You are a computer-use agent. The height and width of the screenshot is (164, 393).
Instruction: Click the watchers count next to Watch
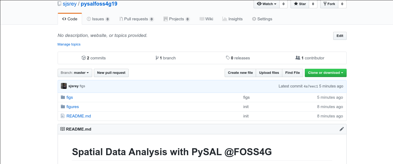pos(283,4)
